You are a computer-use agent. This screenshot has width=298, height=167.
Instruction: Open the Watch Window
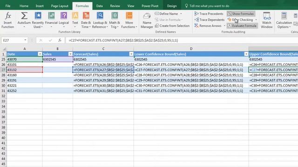267,20
